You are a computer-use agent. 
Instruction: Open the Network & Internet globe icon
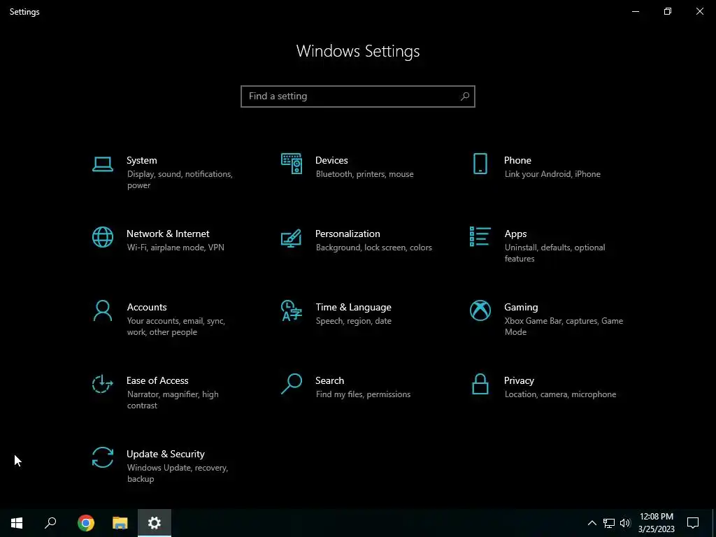[x=102, y=237]
